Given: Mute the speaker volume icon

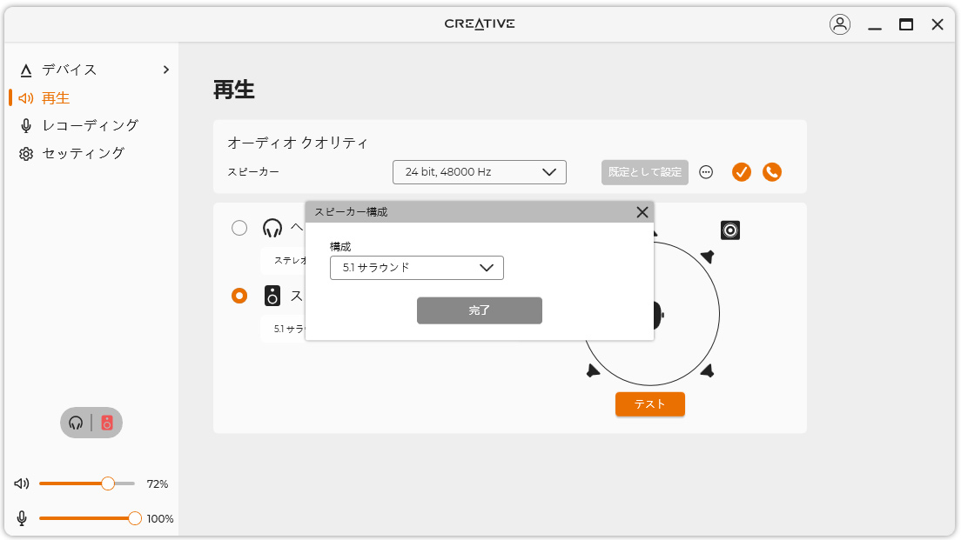Looking at the screenshot, I should [22, 483].
